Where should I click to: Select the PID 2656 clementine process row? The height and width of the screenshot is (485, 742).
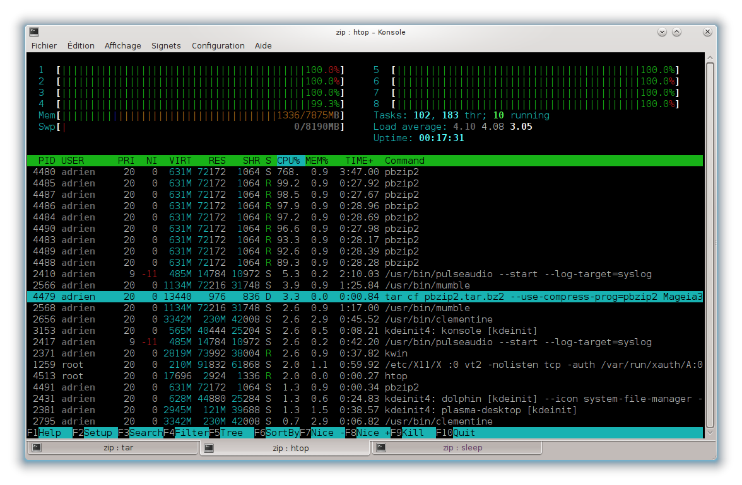click(365, 319)
